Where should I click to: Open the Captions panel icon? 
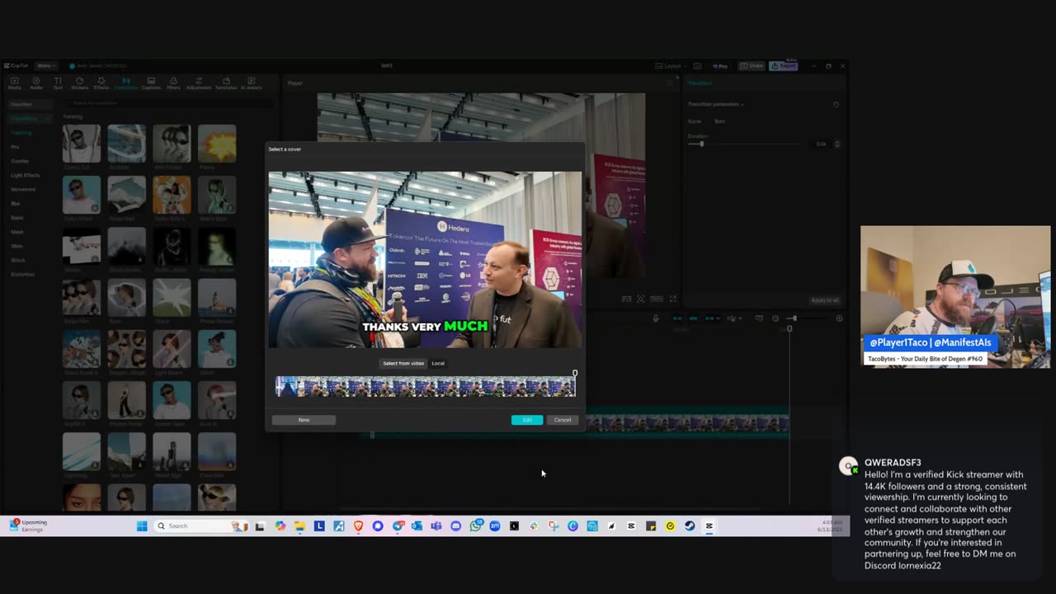tap(151, 83)
